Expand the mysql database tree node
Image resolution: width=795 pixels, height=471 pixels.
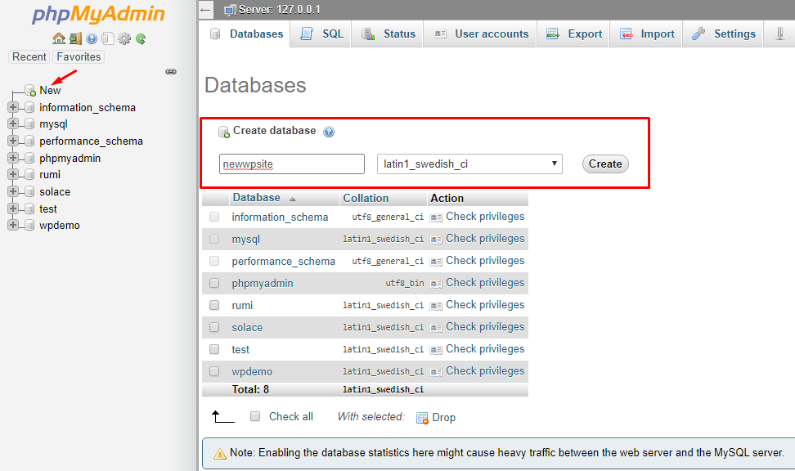[x=13, y=124]
